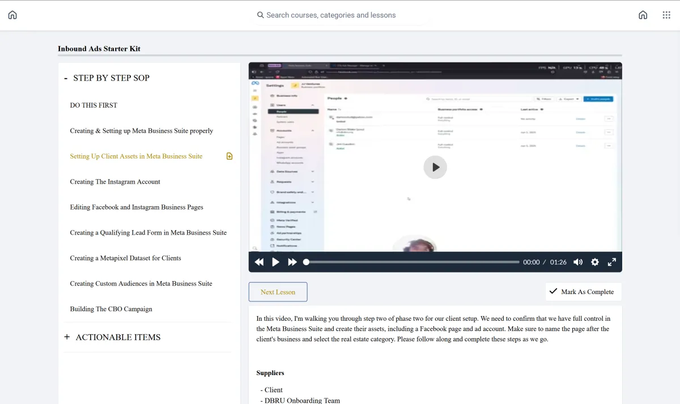This screenshot has width=680, height=404.
Task: Open Creating a Metapixel Dataset for Clients
Action: tap(126, 258)
